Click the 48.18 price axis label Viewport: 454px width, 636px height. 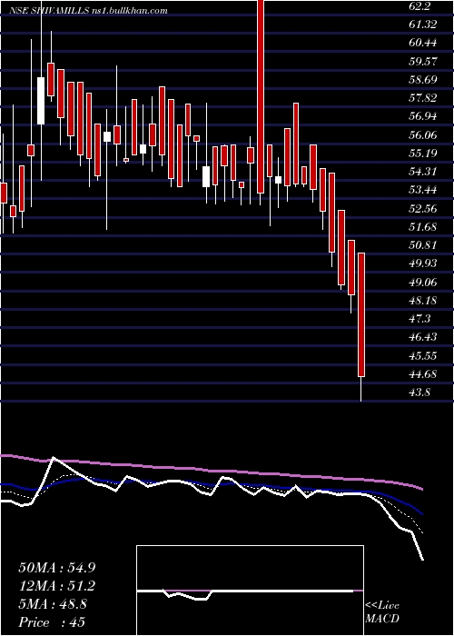pyautogui.click(x=422, y=300)
